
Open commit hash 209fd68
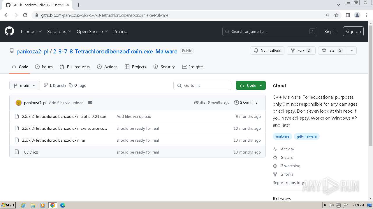[199, 102]
